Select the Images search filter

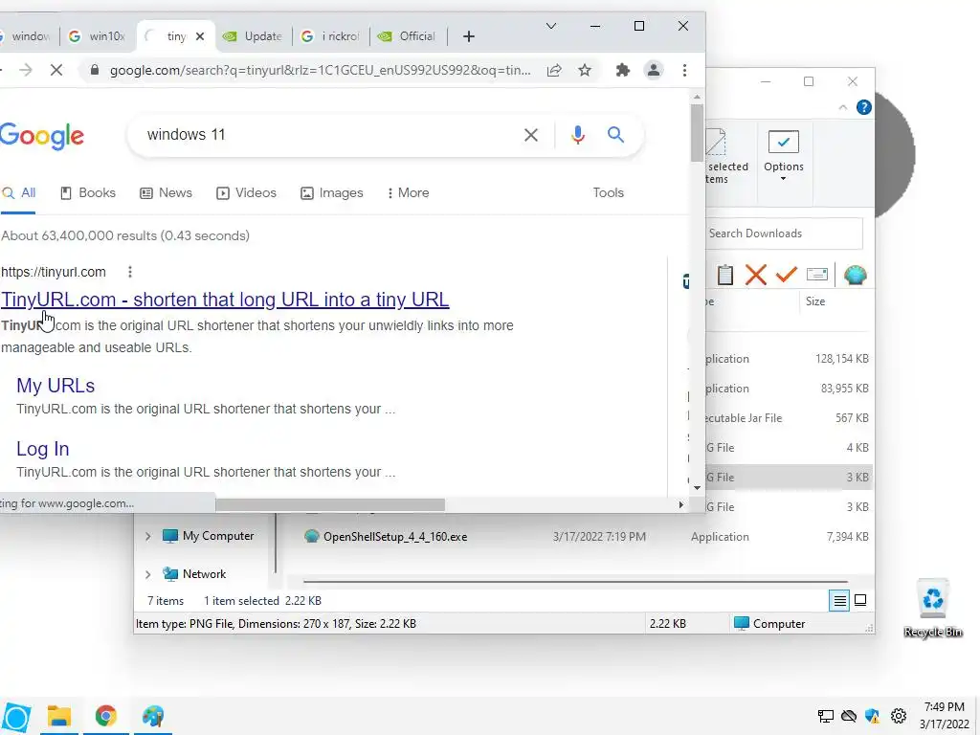point(332,192)
